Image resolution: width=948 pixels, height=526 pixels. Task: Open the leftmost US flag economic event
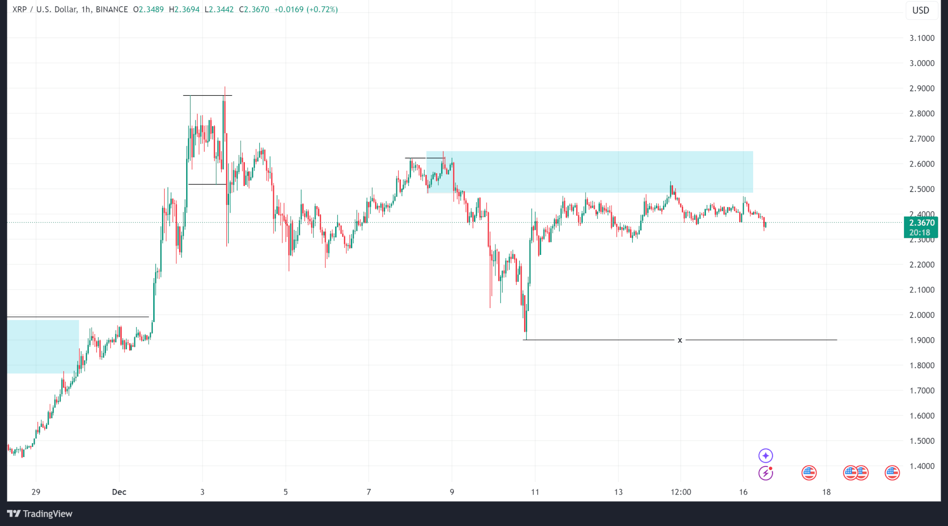click(809, 473)
